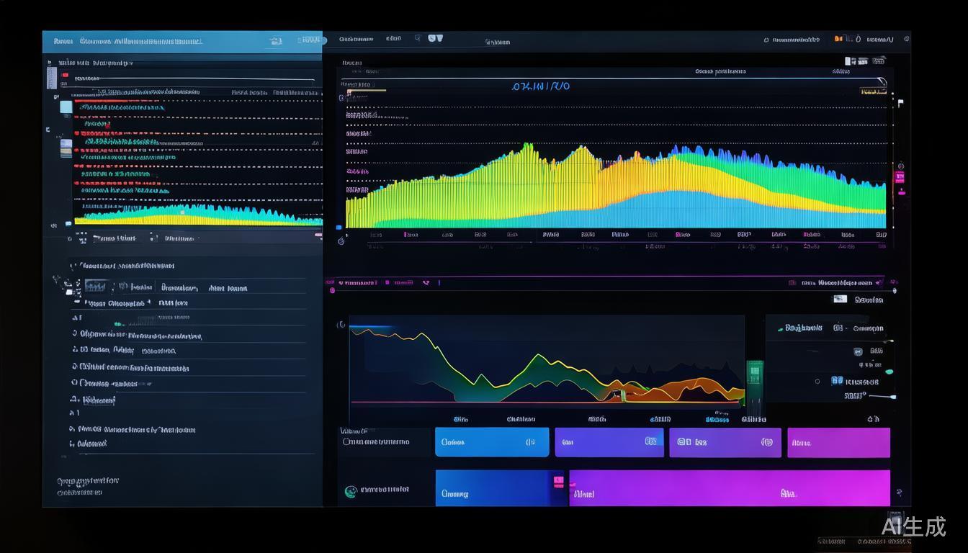Click the shield icon in the top toolbar
968x553 pixels.
coord(435,38)
